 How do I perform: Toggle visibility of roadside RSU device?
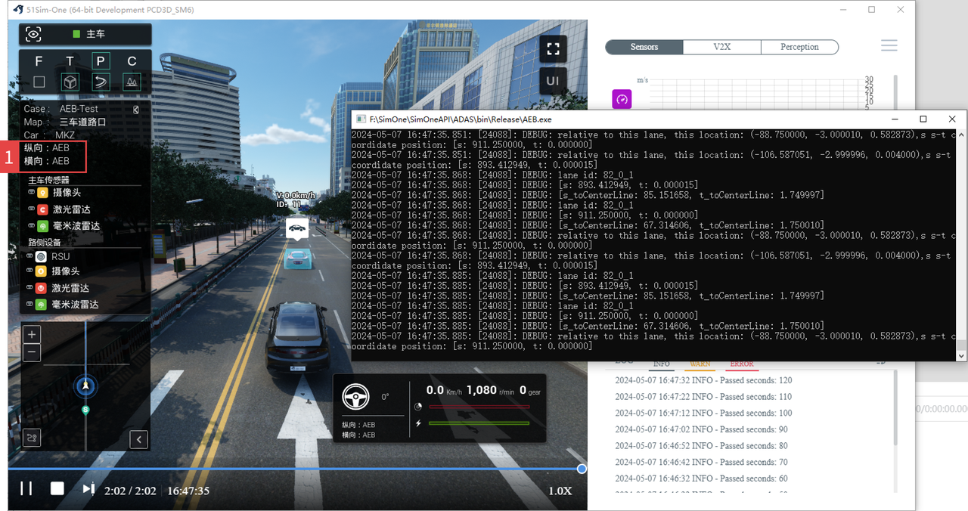[31, 256]
